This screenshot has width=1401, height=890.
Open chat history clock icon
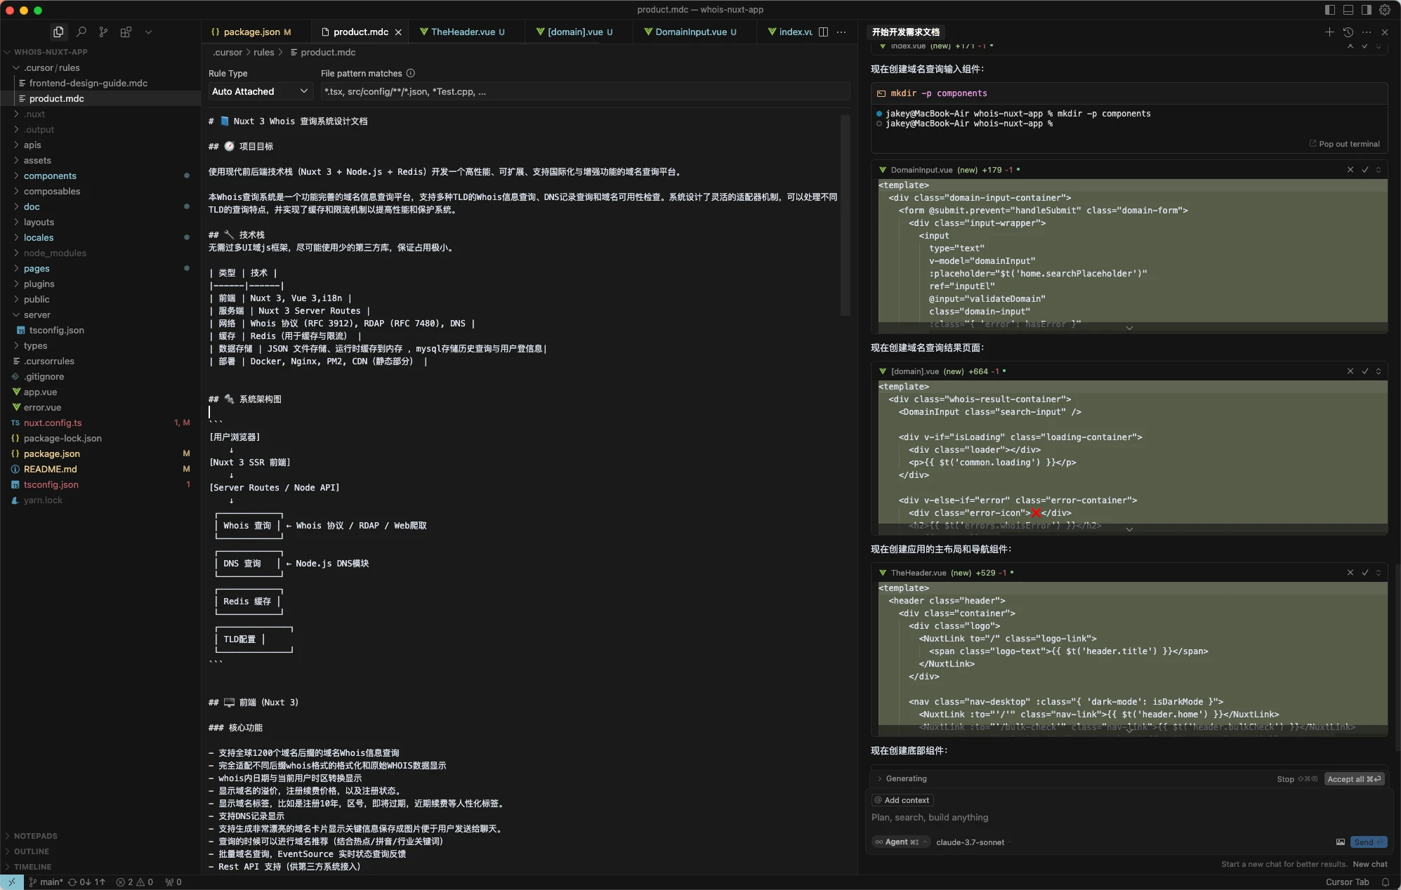pyautogui.click(x=1348, y=32)
